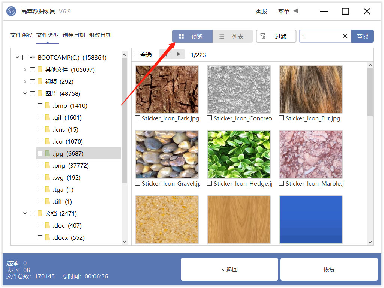Check Sticker_Icon_Hedge file checkbox
The image size is (384, 288).
pos(210,183)
